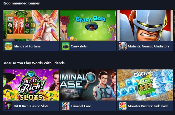175x115 pixels.
Task: Click the Criminal Case title text
Action: point(81,106)
